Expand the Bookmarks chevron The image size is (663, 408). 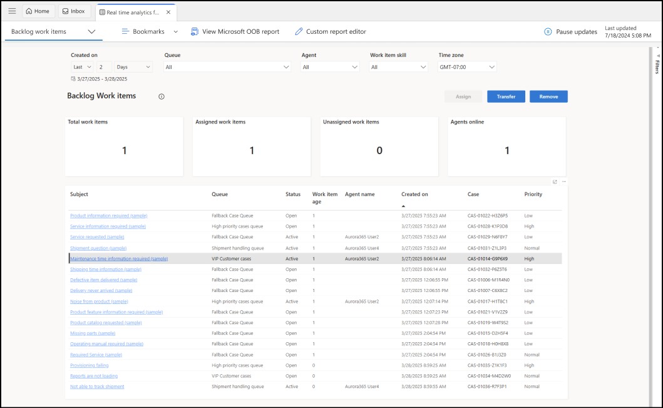(x=175, y=31)
